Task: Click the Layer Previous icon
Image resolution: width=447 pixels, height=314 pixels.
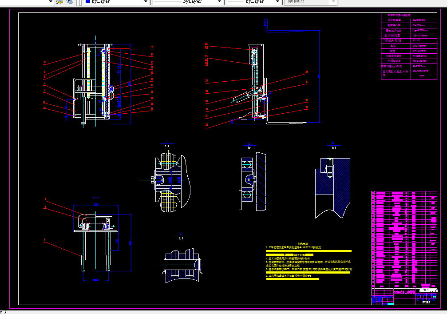Action: tap(70, 2)
